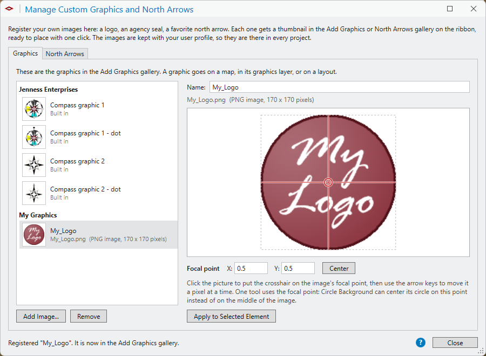486x356 pixels.
Task: Click the 'Jenness Enterprises' group heading
Action: 49,90
